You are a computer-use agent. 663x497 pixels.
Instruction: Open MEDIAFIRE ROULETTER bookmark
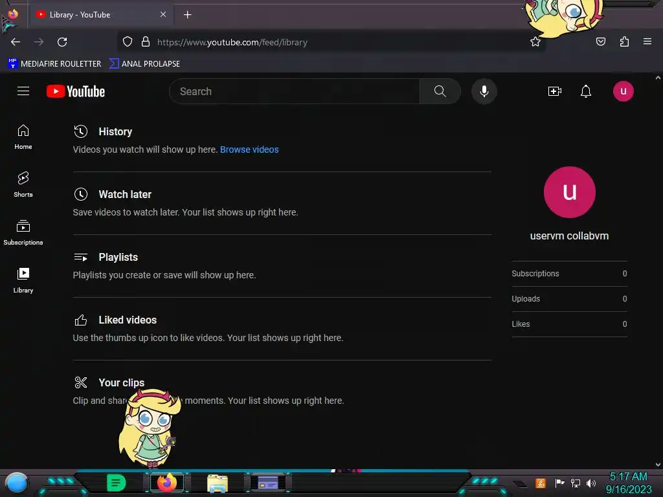54,64
